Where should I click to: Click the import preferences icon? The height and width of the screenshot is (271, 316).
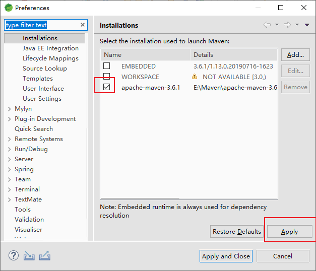[29, 256]
